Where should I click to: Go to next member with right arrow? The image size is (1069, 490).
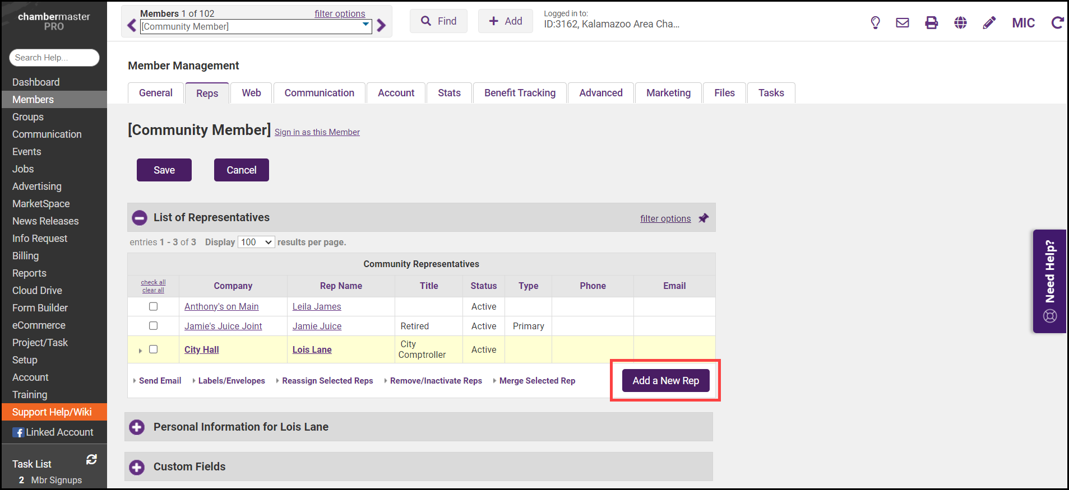pyautogui.click(x=381, y=26)
